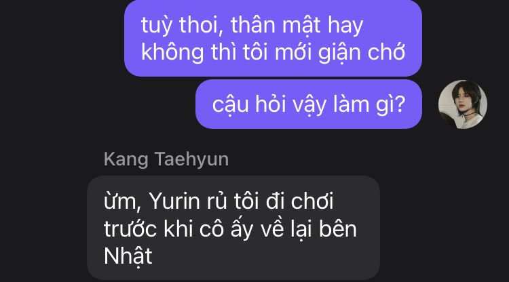509x282 pixels.
Task: Select Kang Taehyun's gray message bubble
Action: pyautogui.click(x=233, y=228)
